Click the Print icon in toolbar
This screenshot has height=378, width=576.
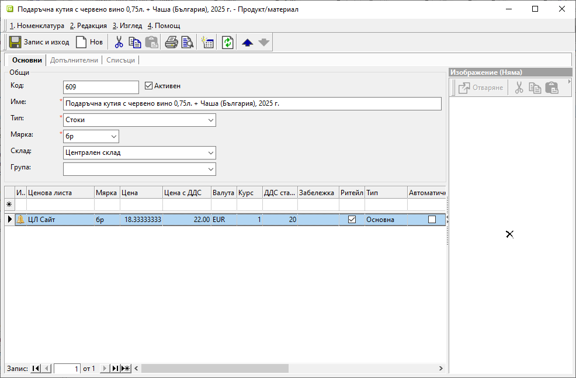(x=171, y=42)
